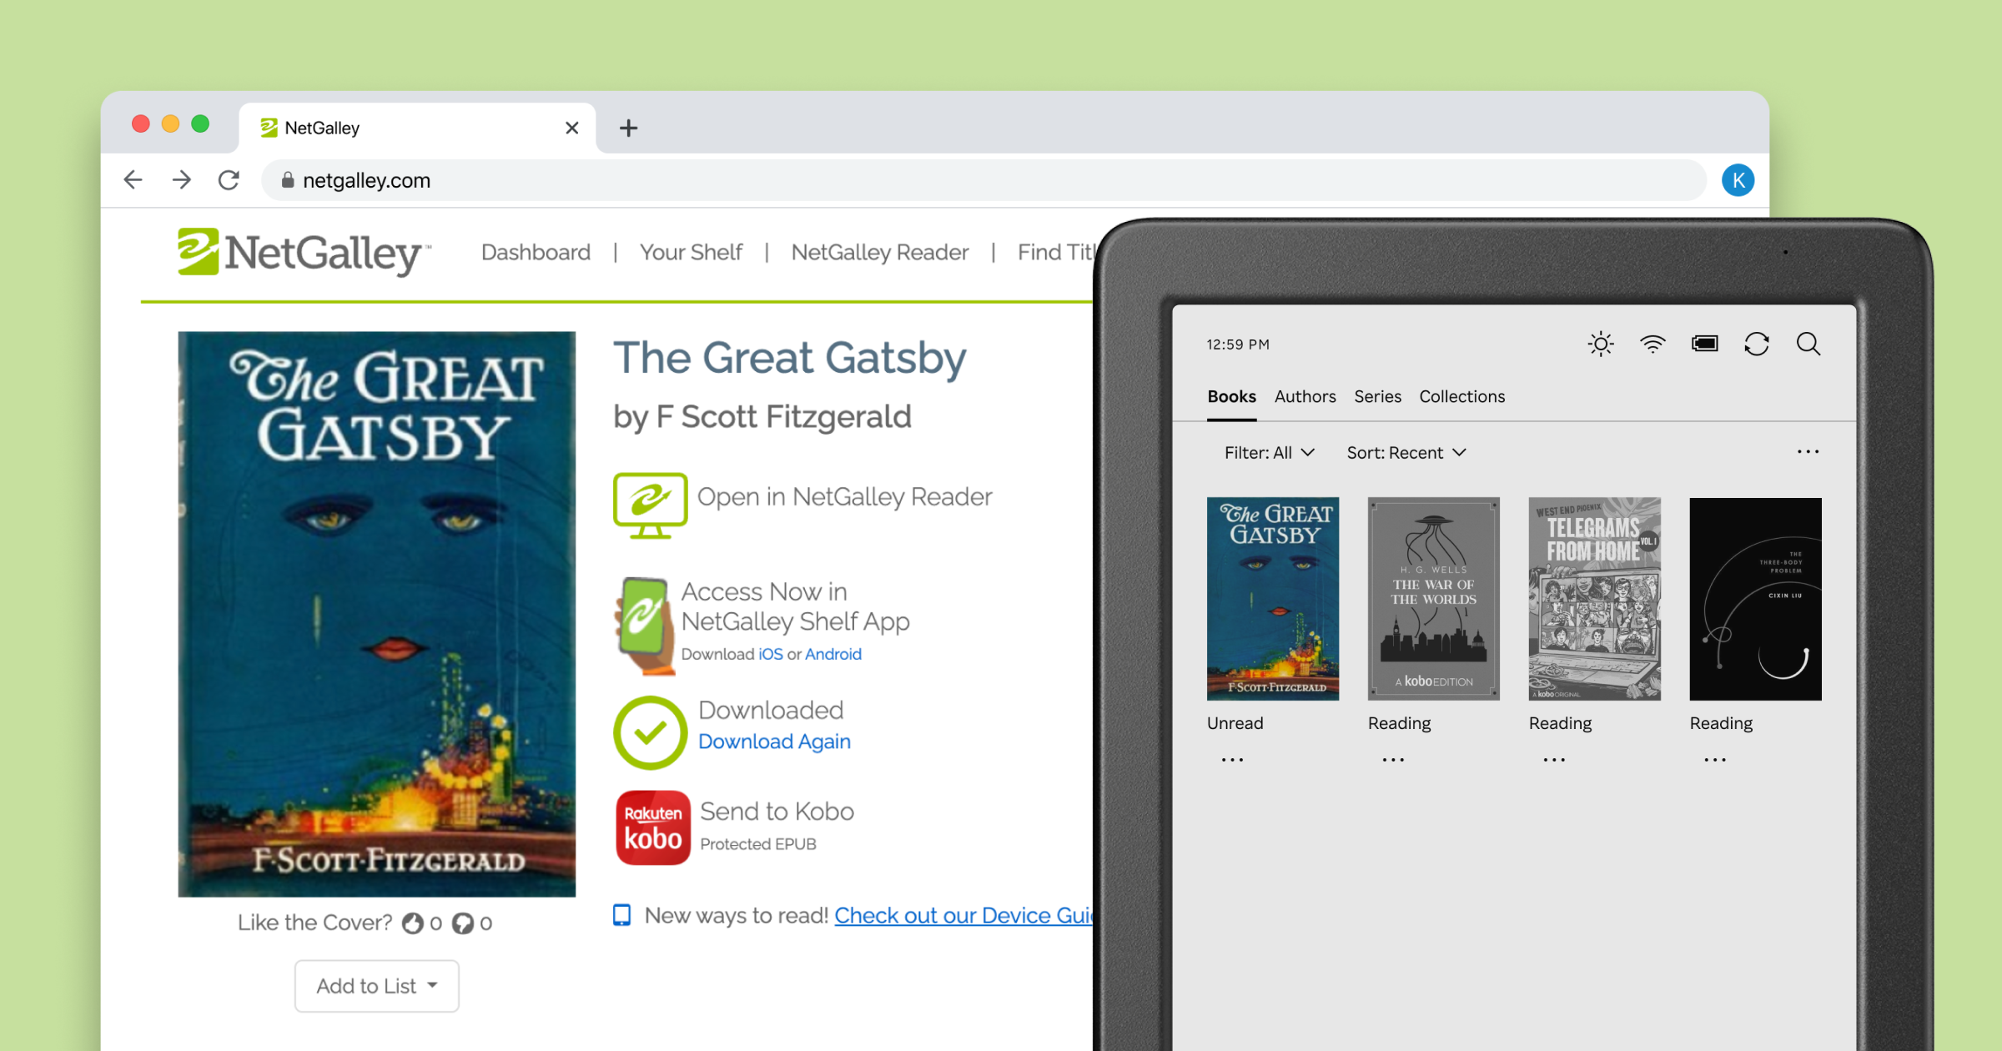Click the NetGalley logo in the header

coord(304,253)
